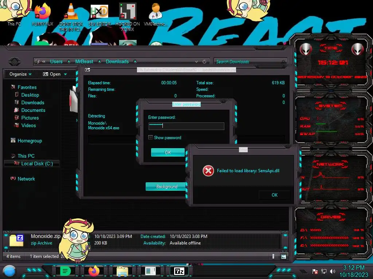Screen dimensions: 373x279
Task: Open the green notes taskbar app
Action: tap(66, 271)
